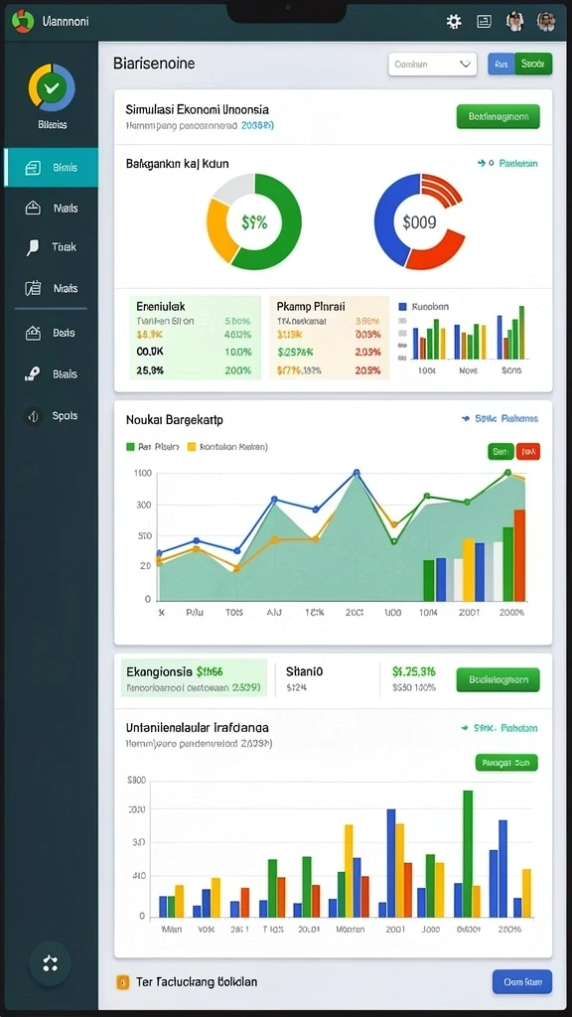Click green button in Simulasi Ekonomi header
This screenshot has height=1017, width=572.
[x=499, y=117]
